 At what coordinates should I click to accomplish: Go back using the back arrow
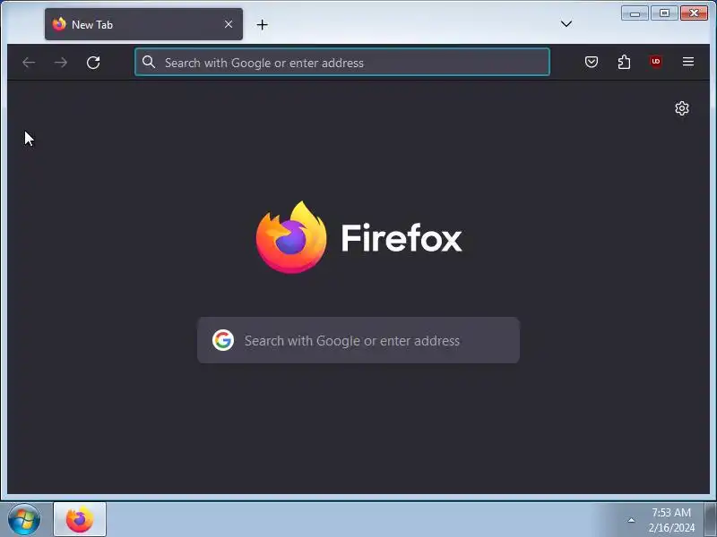[29, 62]
